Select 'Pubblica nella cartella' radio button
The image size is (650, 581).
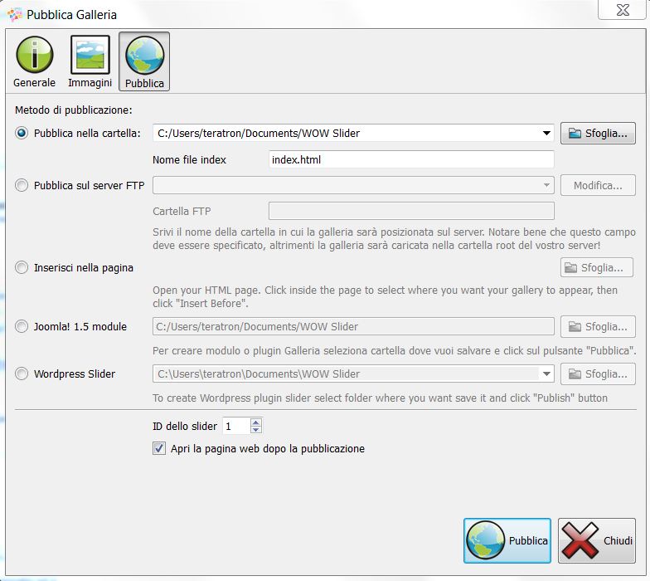point(22,133)
